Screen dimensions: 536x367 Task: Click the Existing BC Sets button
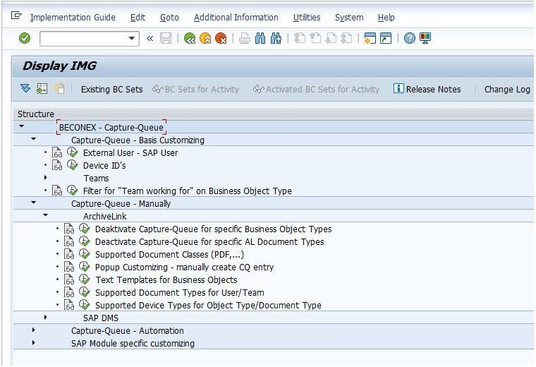[111, 89]
